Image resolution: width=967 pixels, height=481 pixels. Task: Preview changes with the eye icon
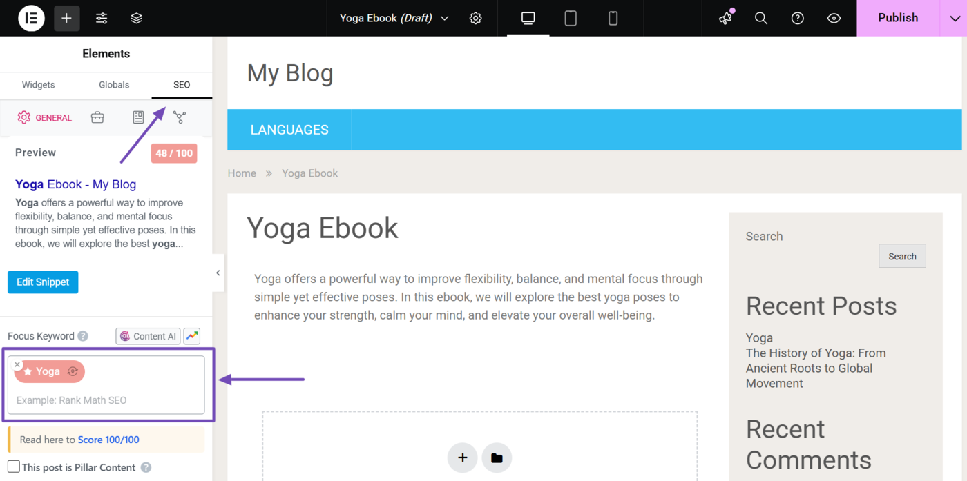point(834,18)
